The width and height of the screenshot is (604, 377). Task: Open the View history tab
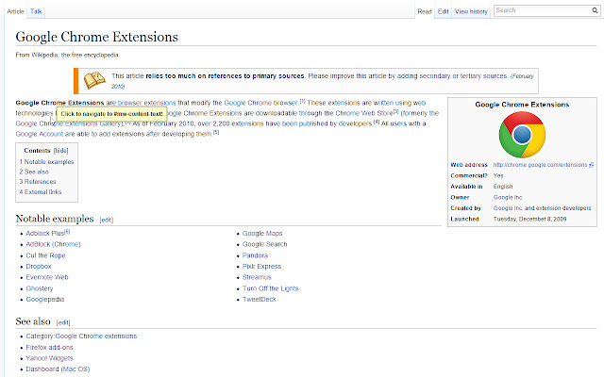tap(471, 11)
